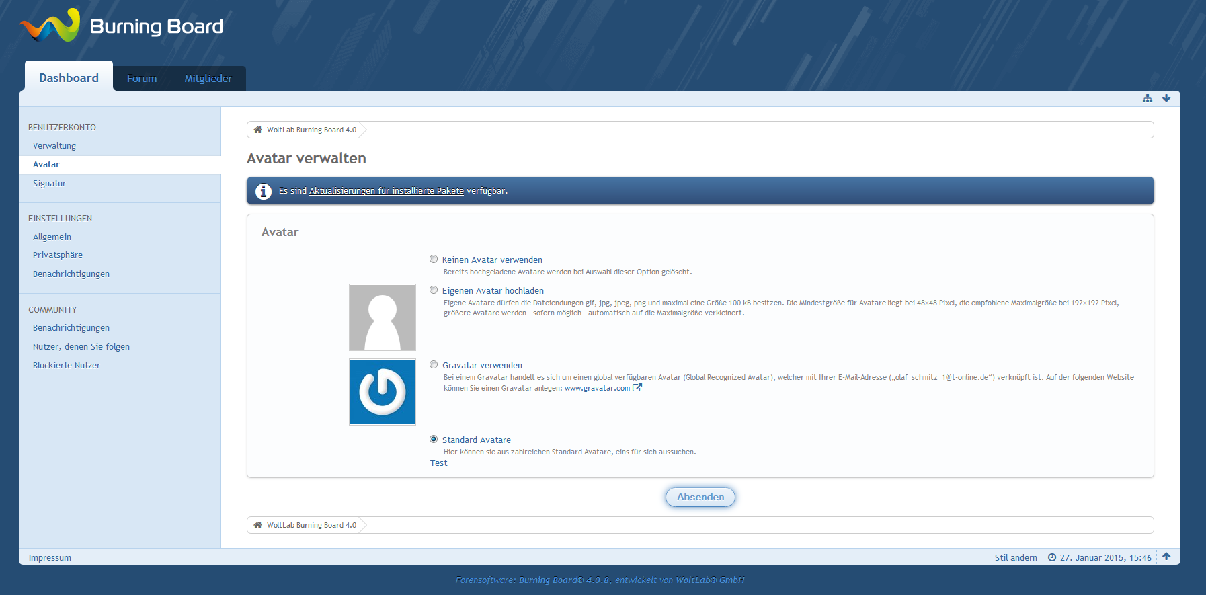
Task: Click the Gravatar power-symbol thumbnail
Action: pos(383,392)
